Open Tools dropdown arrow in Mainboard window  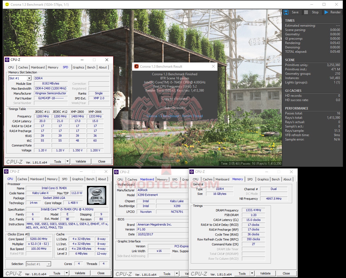(x=177, y=274)
